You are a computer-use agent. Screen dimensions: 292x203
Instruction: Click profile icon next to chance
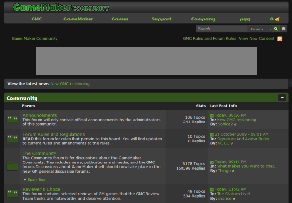234,199
